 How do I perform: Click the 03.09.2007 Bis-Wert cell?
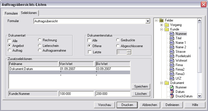click(103, 69)
